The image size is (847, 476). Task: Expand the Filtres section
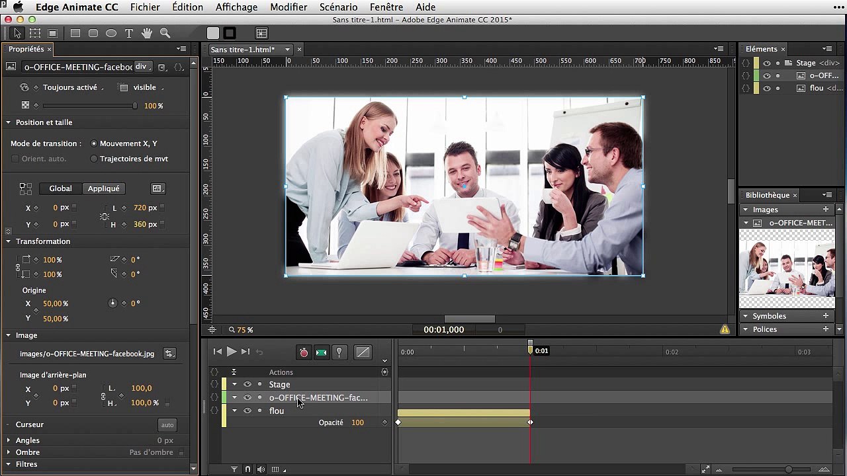9,464
